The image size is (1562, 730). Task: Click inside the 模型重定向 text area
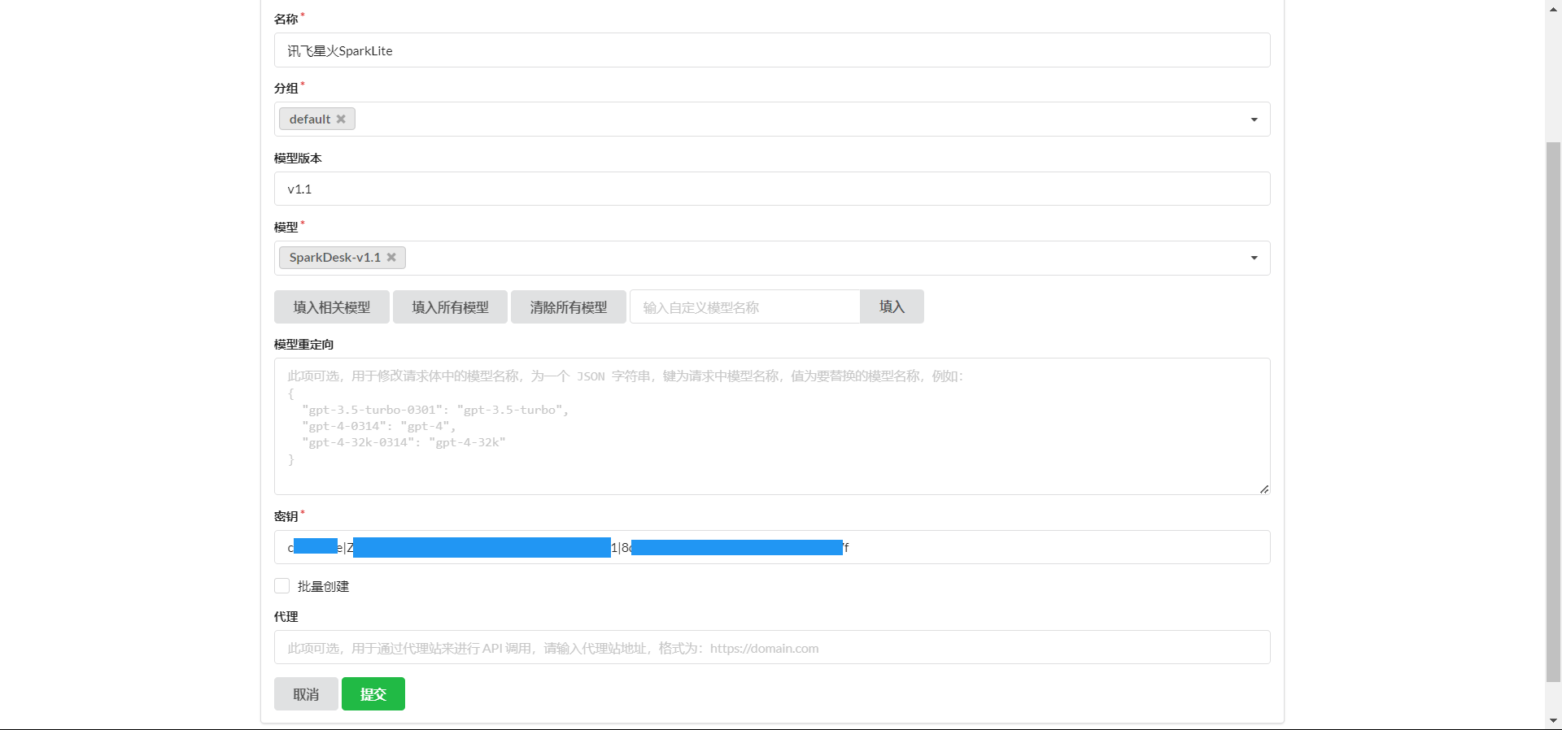pyautogui.click(x=771, y=471)
